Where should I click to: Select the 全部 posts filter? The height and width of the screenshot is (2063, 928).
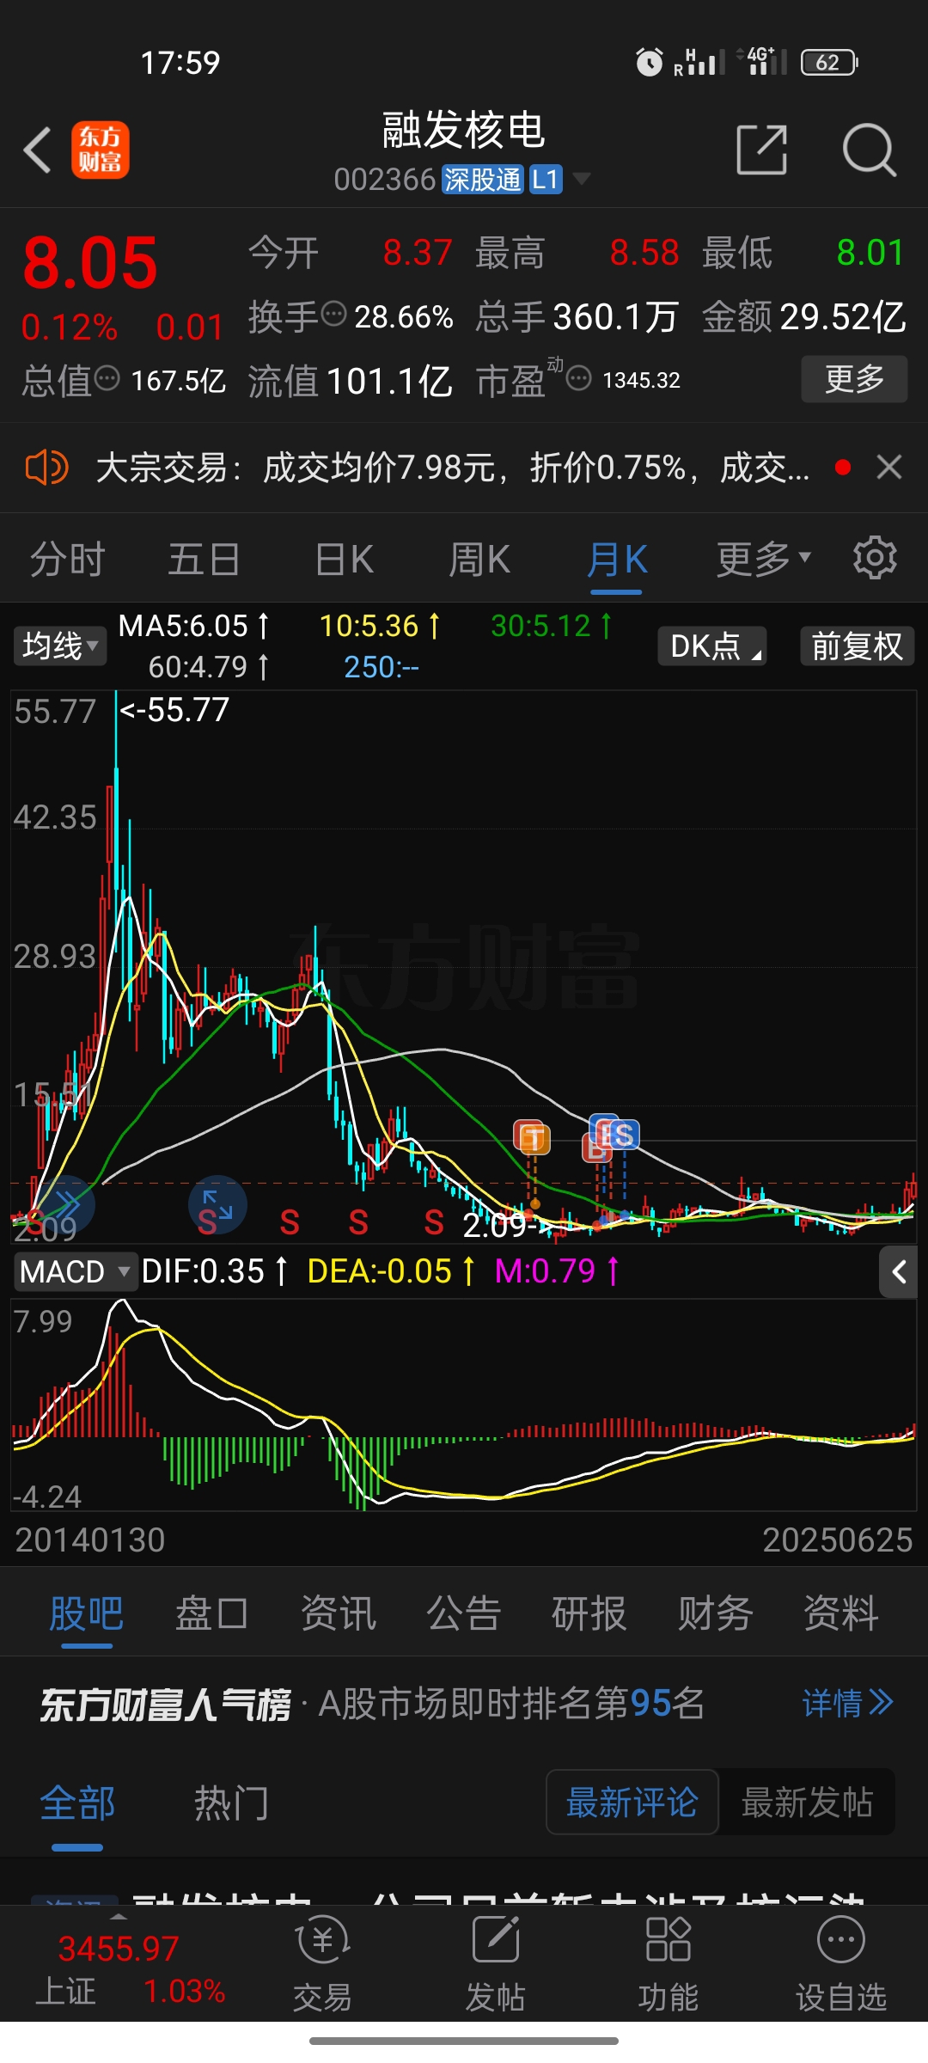77,1803
